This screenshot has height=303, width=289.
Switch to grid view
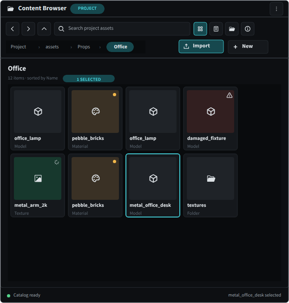[200, 29]
